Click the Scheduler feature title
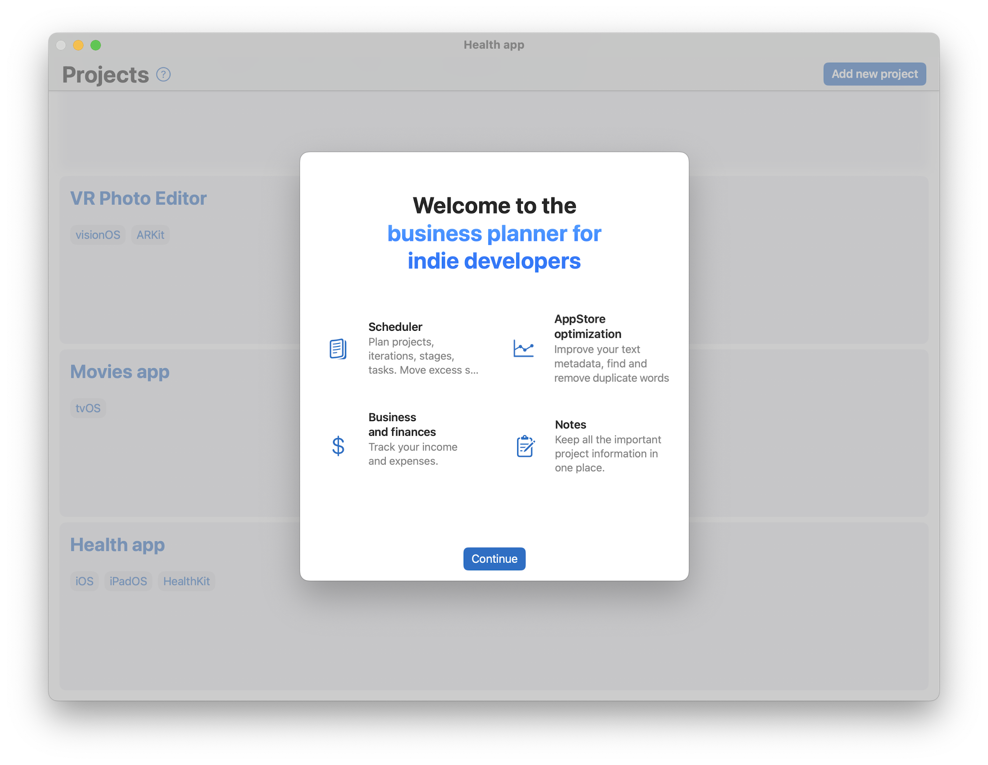988x765 pixels. click(395, 327)
